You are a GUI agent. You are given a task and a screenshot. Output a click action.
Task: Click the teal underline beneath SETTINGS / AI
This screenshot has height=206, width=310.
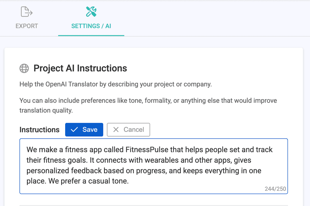click(x=91, y=36)
